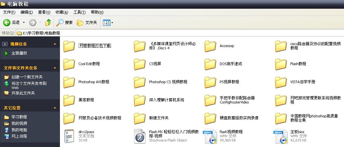Collapse the 其它位置 section

click(x=55, y=108)
